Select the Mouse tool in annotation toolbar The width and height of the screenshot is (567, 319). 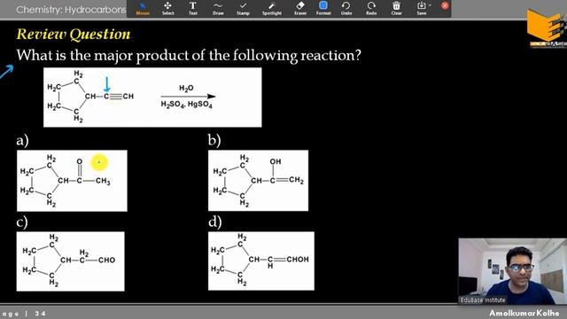point(143,8)
